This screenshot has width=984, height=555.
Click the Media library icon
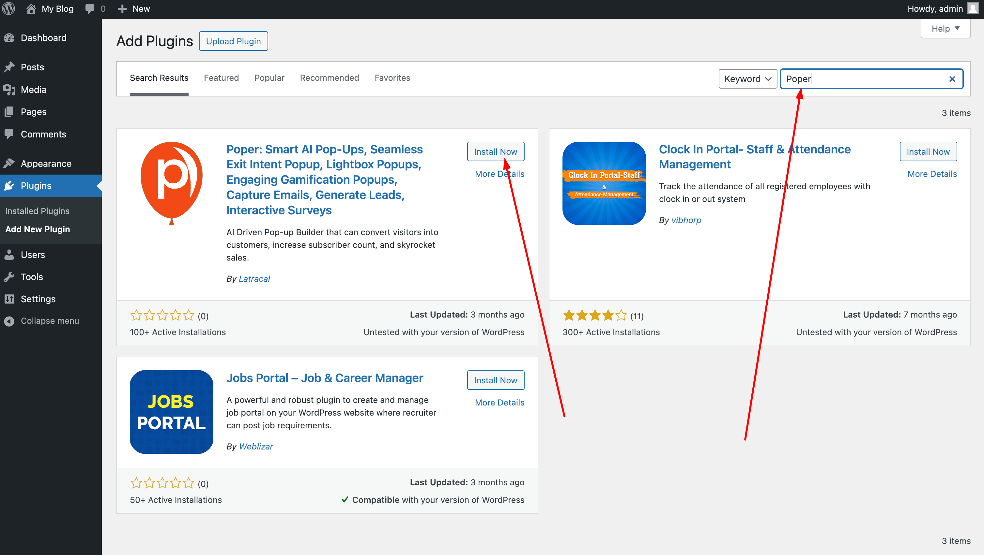9,90
